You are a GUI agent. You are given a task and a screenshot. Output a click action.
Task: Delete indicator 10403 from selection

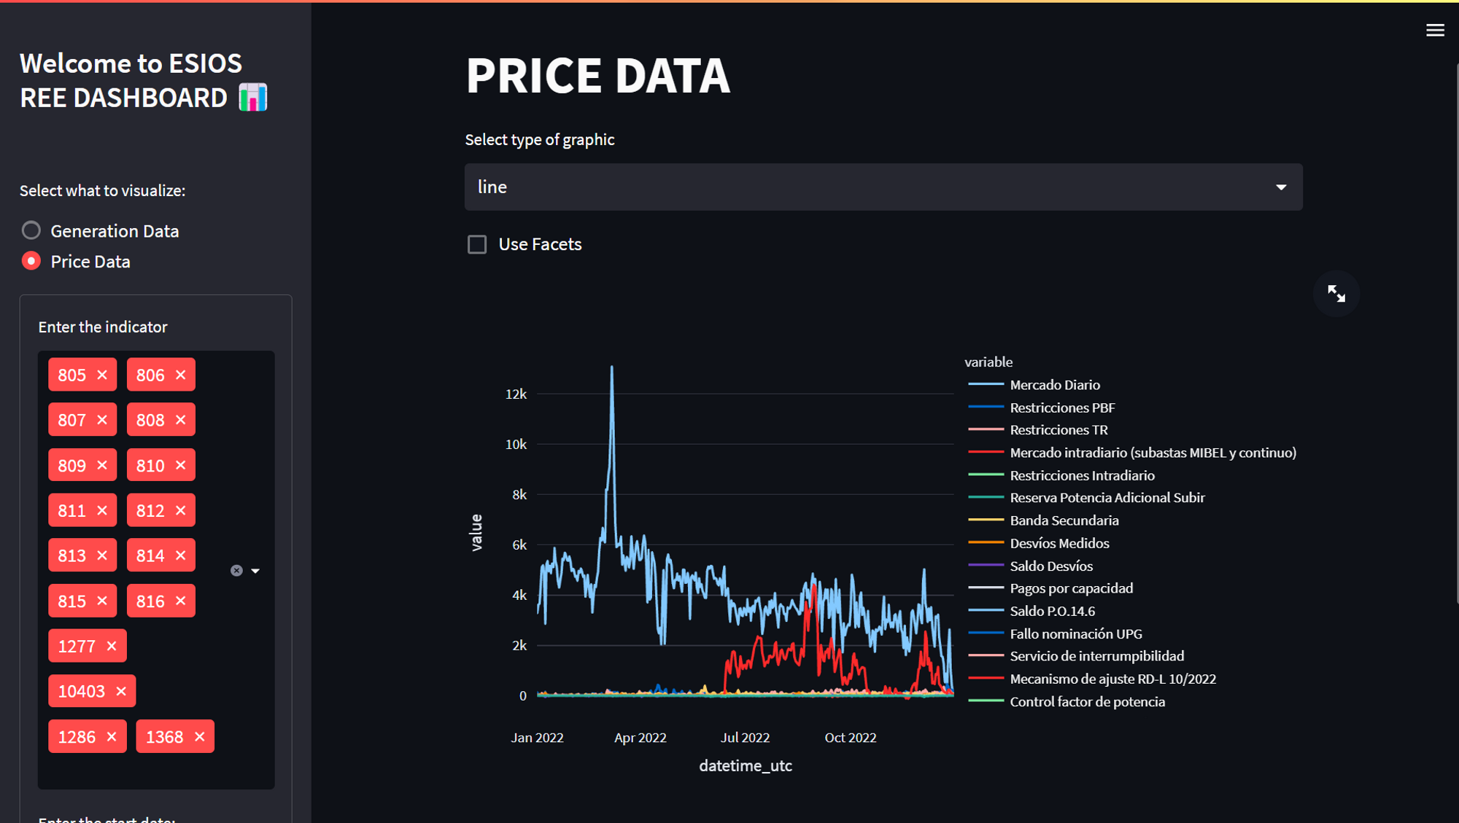pos(121,691)
